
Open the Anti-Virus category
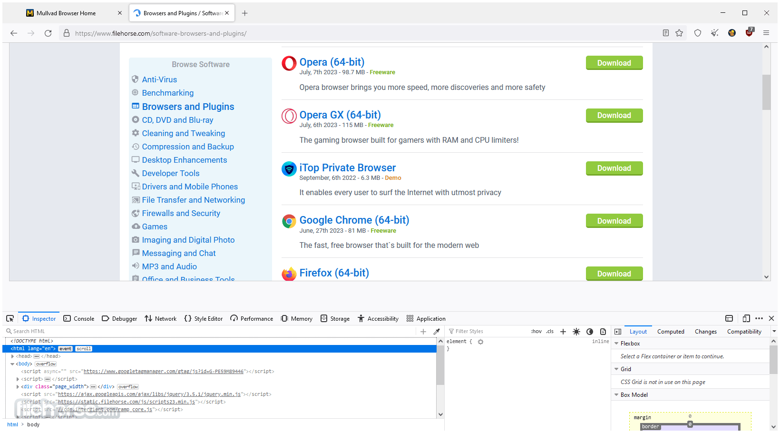[x=159, y=79]
